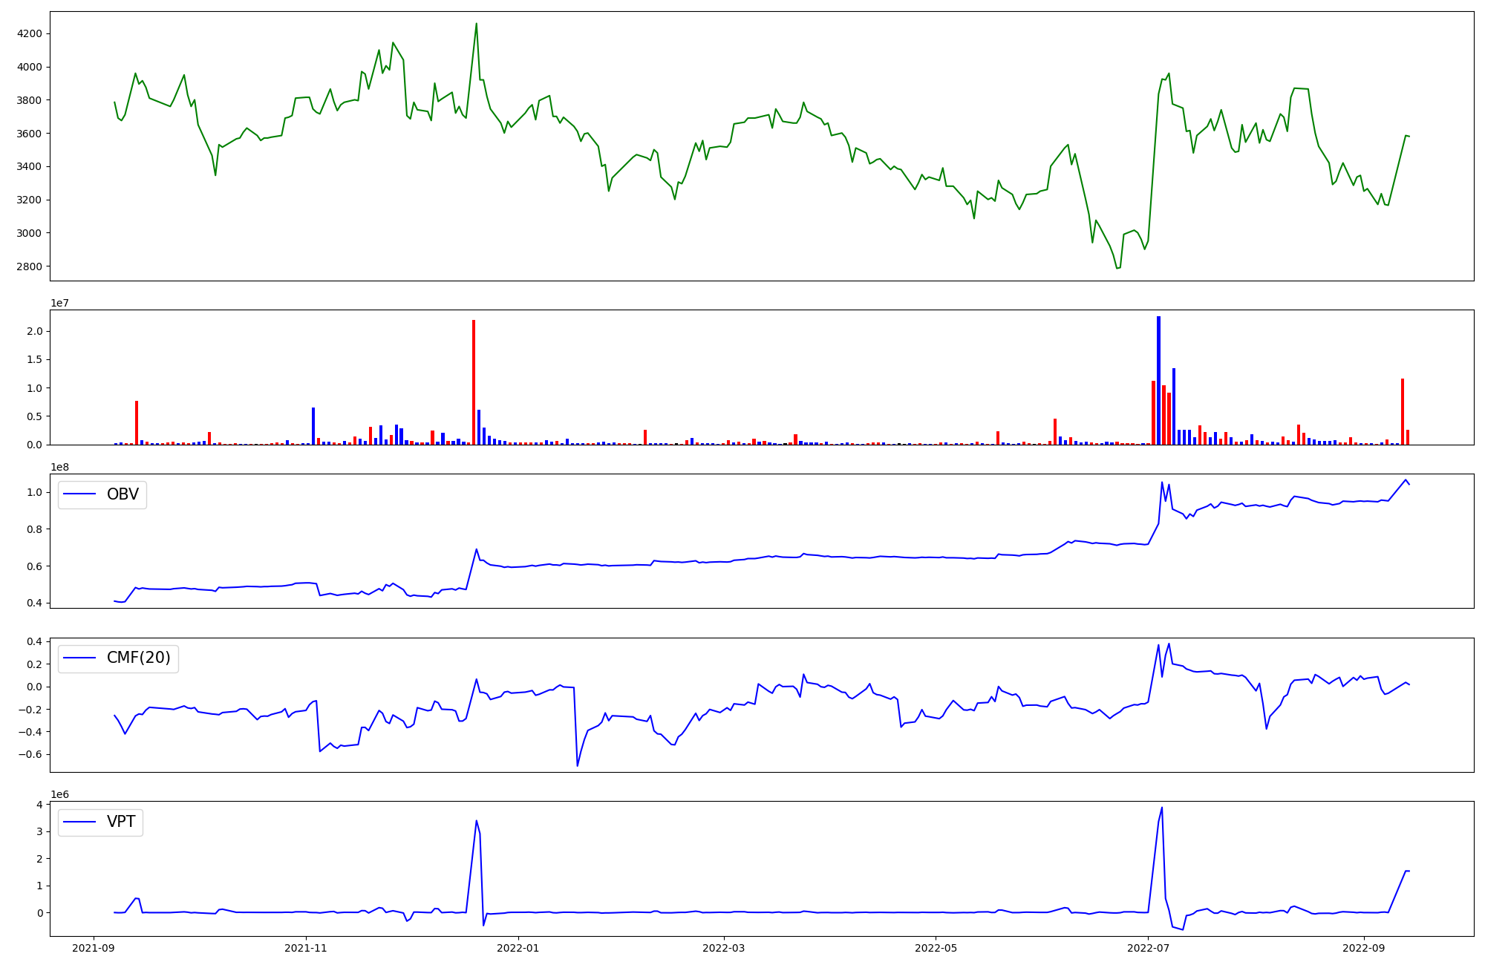The image size is (1485, 965).
Task: Select the 2021-11 date tick label
Action: coord(306,948)
